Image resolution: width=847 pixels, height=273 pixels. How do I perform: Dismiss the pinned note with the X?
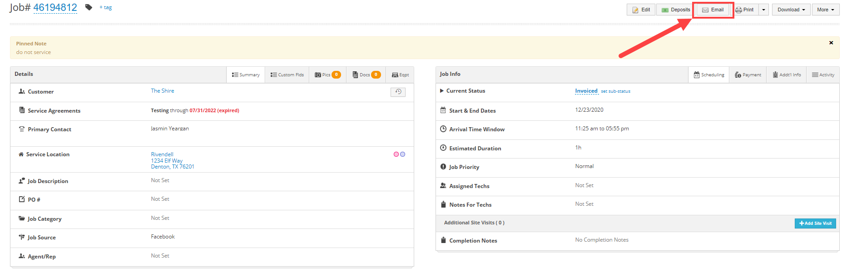831,43
